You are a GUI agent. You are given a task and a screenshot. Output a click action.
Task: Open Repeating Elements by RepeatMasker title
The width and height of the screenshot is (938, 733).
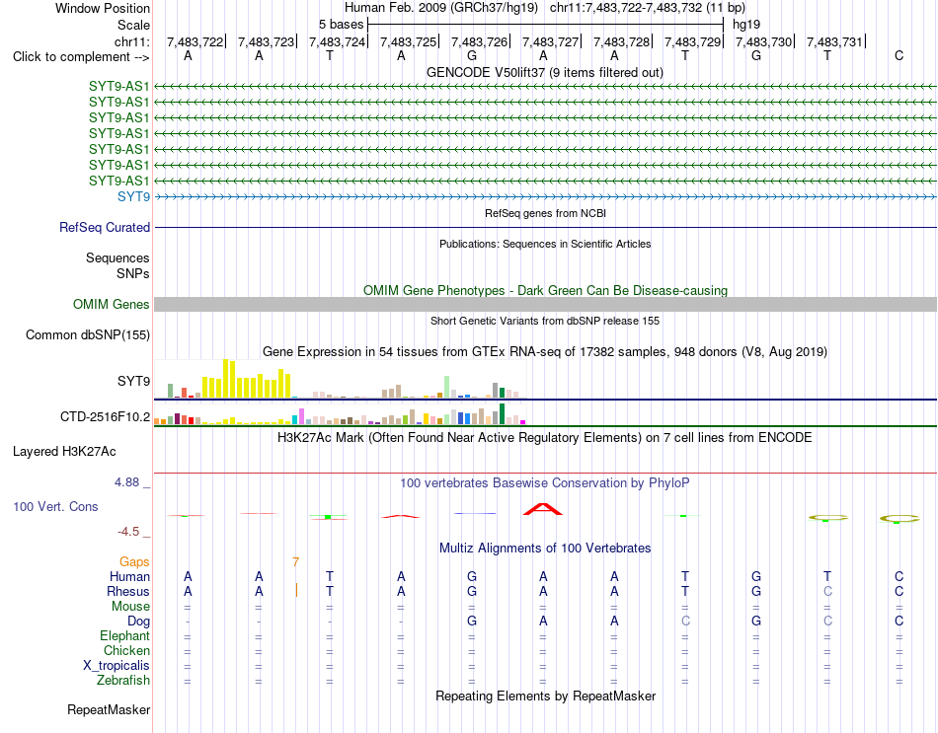tap(546, 696)
